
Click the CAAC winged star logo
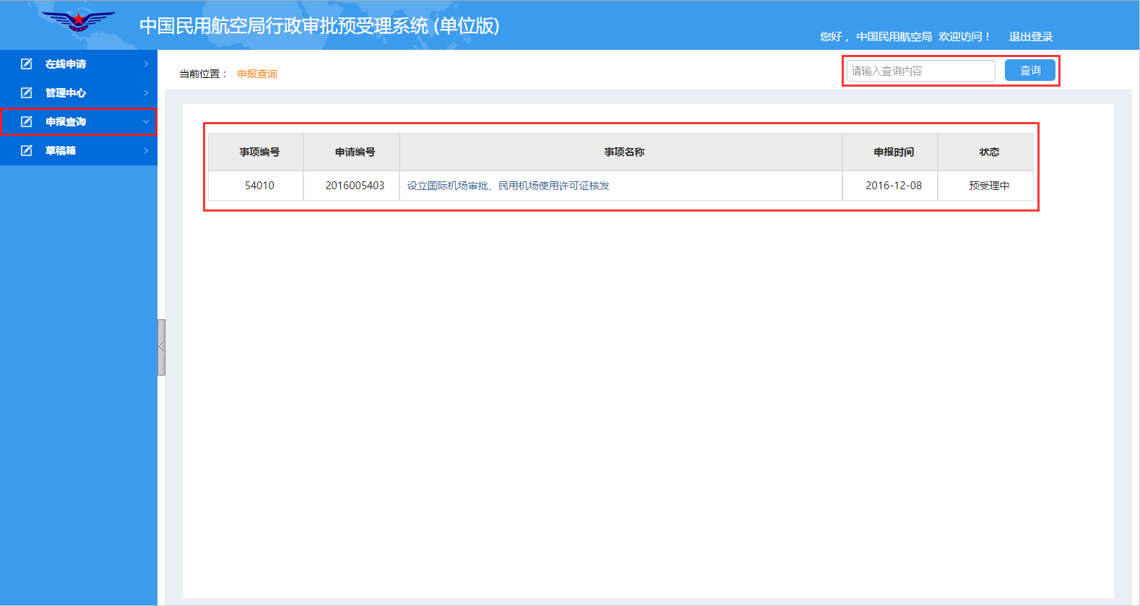[x=78, y=21]
